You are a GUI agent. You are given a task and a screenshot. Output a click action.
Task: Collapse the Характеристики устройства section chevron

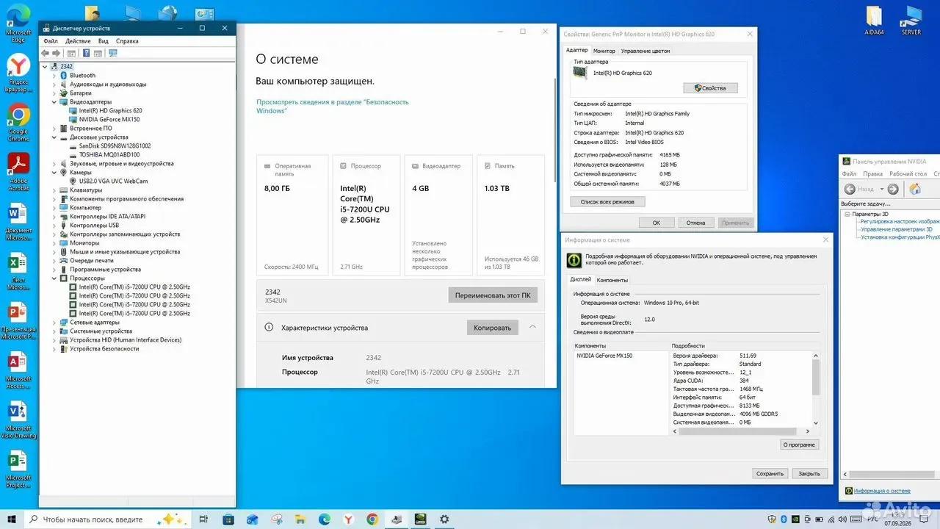click(x=532, y=327)
